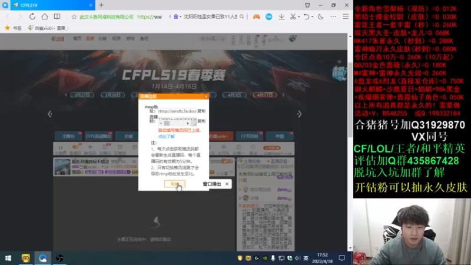This screenshot has height=265, width=471.
Task: Expand the scissors tool dropdown arrow
Action: tap(298, 17)
